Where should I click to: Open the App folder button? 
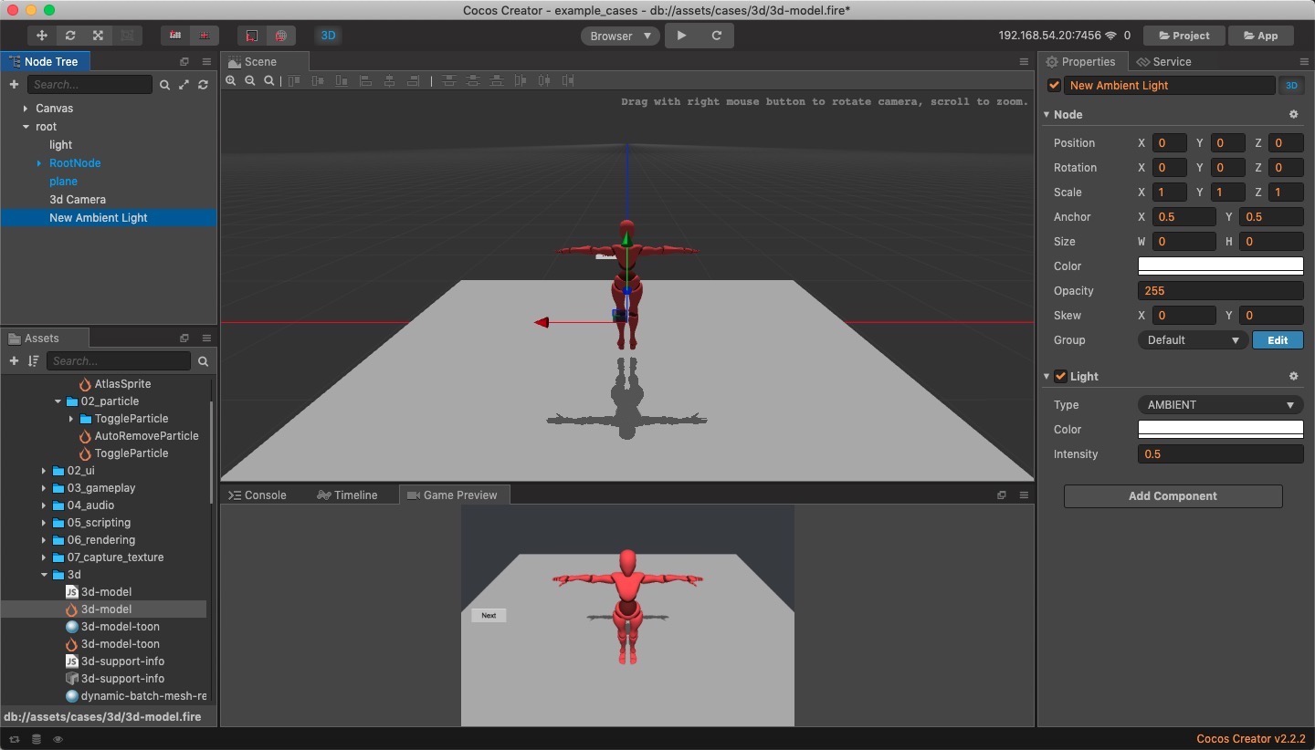[x=1260, y=36]
